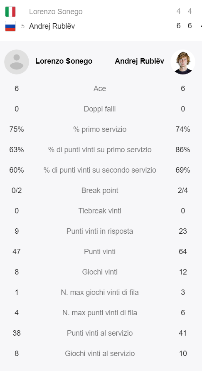Click the Russian flag icon
The image size is (202, 371).
tap(10, 26)
